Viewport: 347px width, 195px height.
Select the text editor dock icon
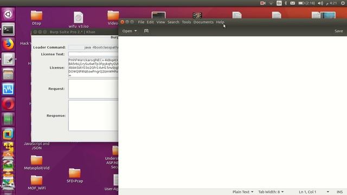pyautogui.click(x=8, y=59)
